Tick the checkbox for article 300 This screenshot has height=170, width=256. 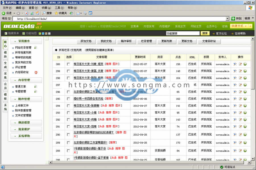pos(68,64)
